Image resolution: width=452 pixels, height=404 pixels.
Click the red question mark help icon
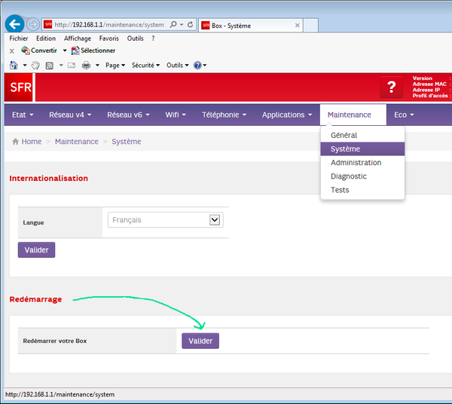click(x=391, y=87)
